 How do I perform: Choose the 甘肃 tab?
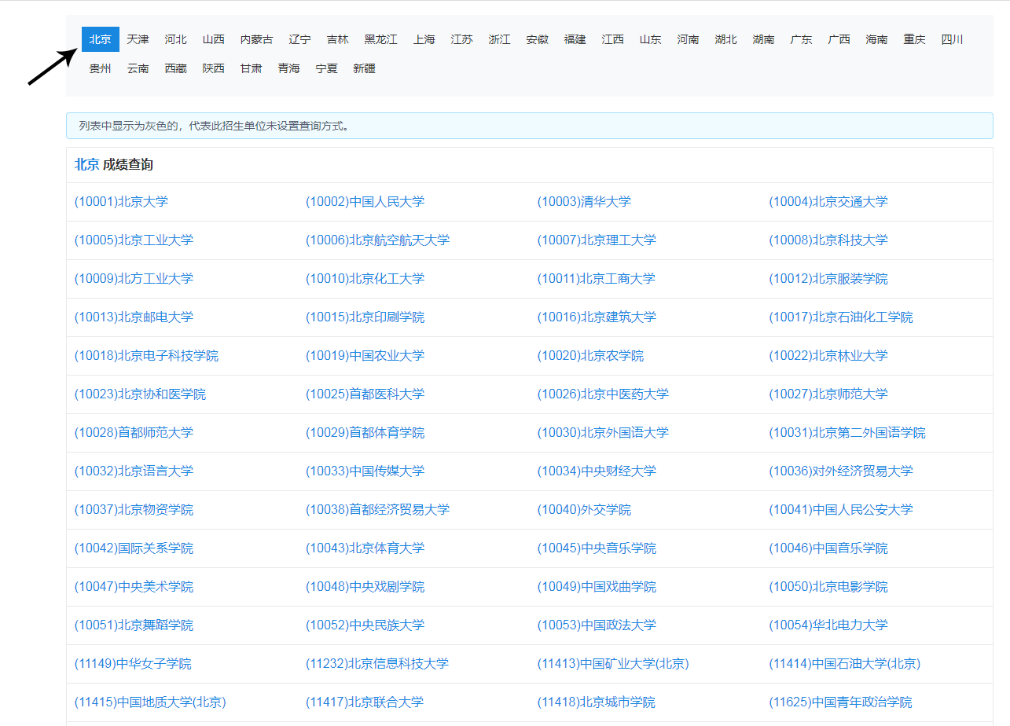(x=252, y=68)
